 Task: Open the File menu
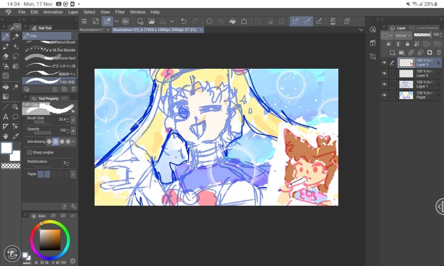tap(22, 12)
